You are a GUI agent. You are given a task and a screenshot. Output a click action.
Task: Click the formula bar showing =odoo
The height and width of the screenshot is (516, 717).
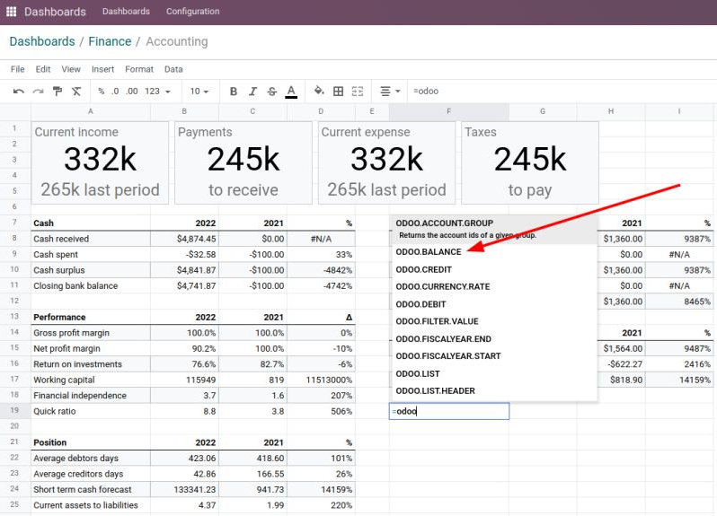562,92
